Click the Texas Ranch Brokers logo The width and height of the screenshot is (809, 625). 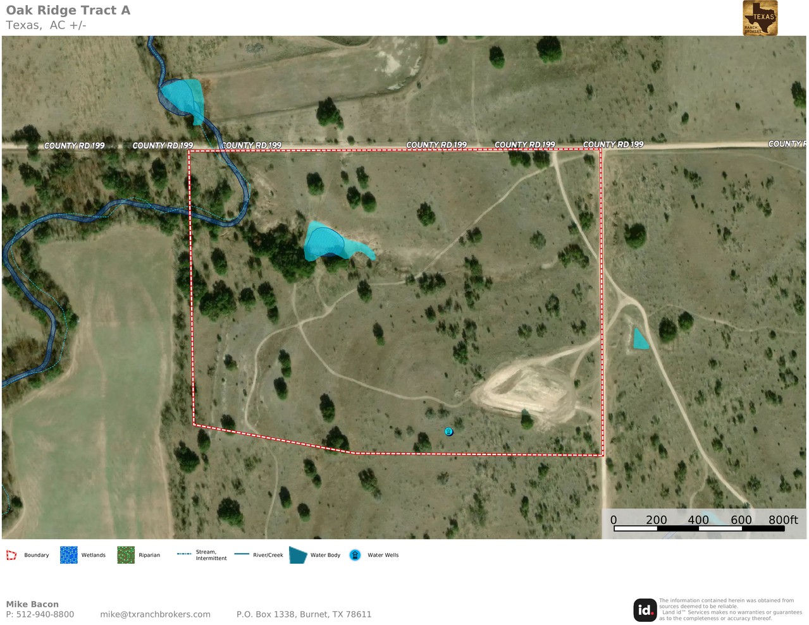click(x=760, y=18)
